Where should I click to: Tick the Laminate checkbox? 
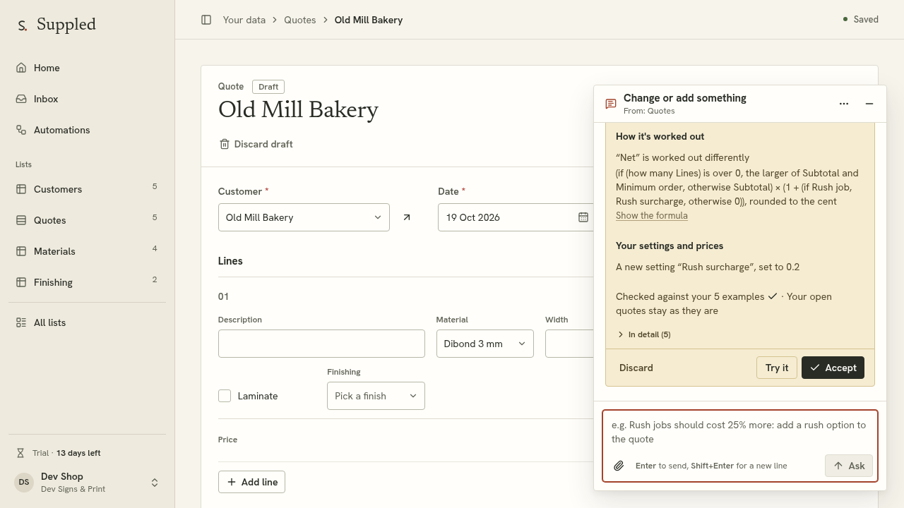click(225, 396)
